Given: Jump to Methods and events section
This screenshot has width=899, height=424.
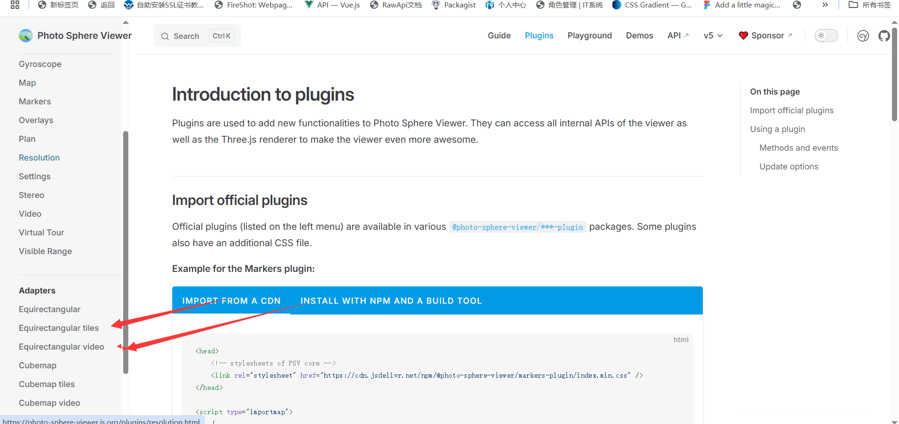Looking at the screenshot, I should coord(798,148).
